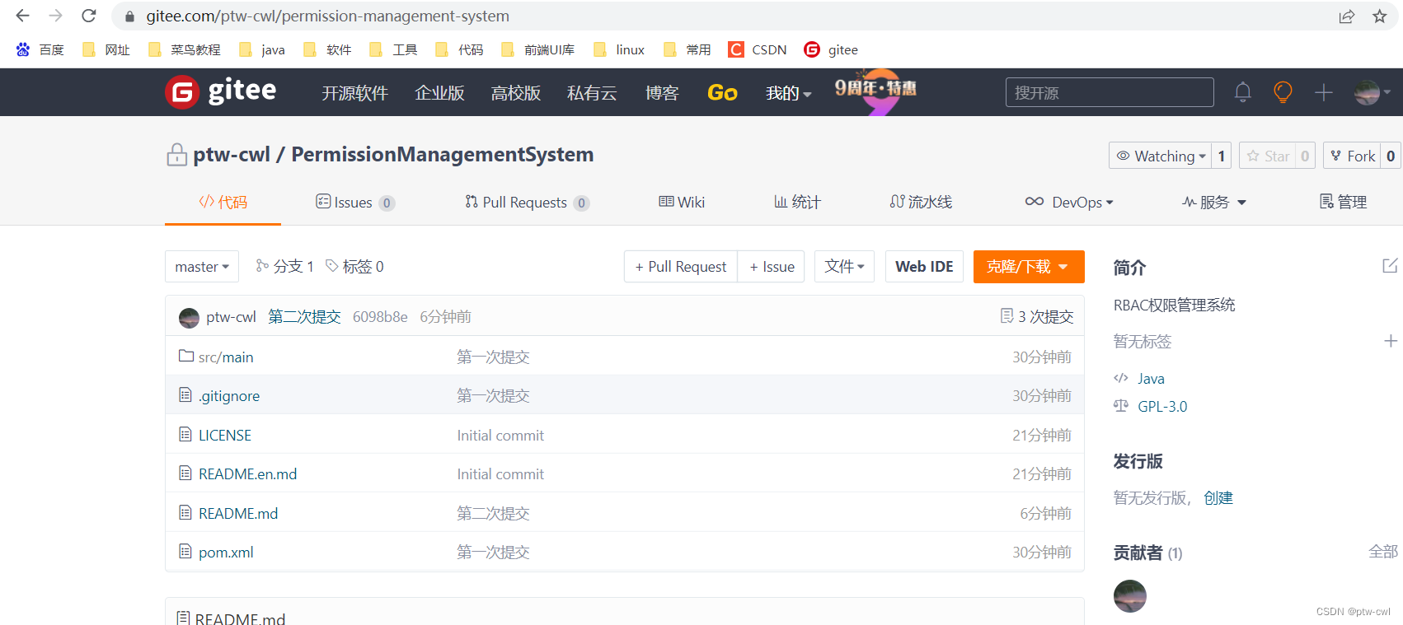Open the 流水线 tab
Image resolution: width=1403 pixels, height=625 pixels.
pos(921,202)
